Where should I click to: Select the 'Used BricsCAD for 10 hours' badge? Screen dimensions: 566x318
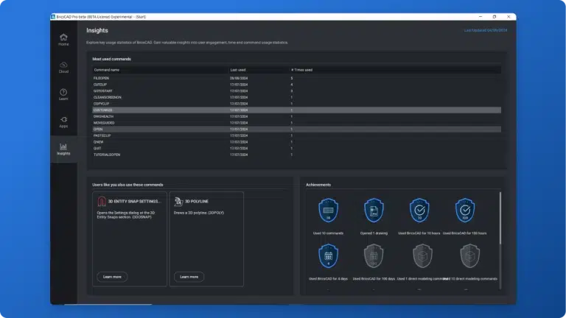[x=419, y=211]
